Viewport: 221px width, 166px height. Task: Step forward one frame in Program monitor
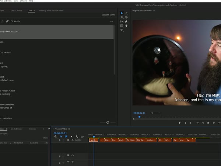[214, 123]
